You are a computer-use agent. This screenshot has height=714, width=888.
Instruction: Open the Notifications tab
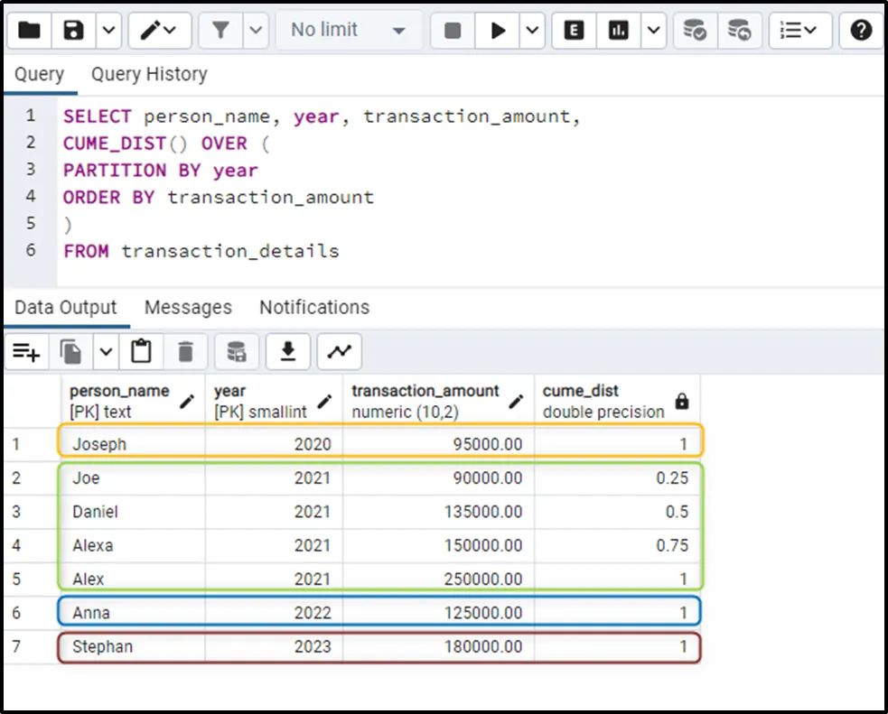click(x=314, y=307)
